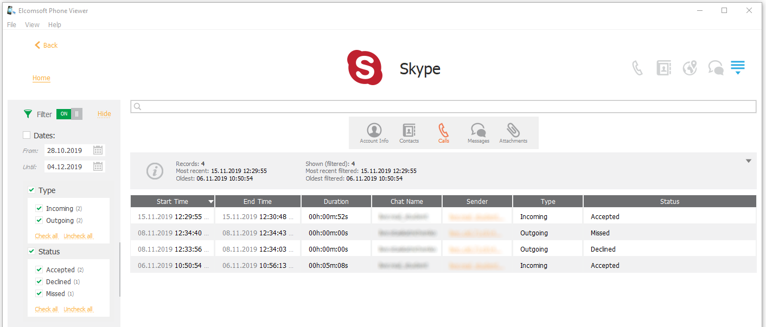Open the calendar picker for From date
The width and height of the screenshot is (766, 327).
(x=98, y=151)
